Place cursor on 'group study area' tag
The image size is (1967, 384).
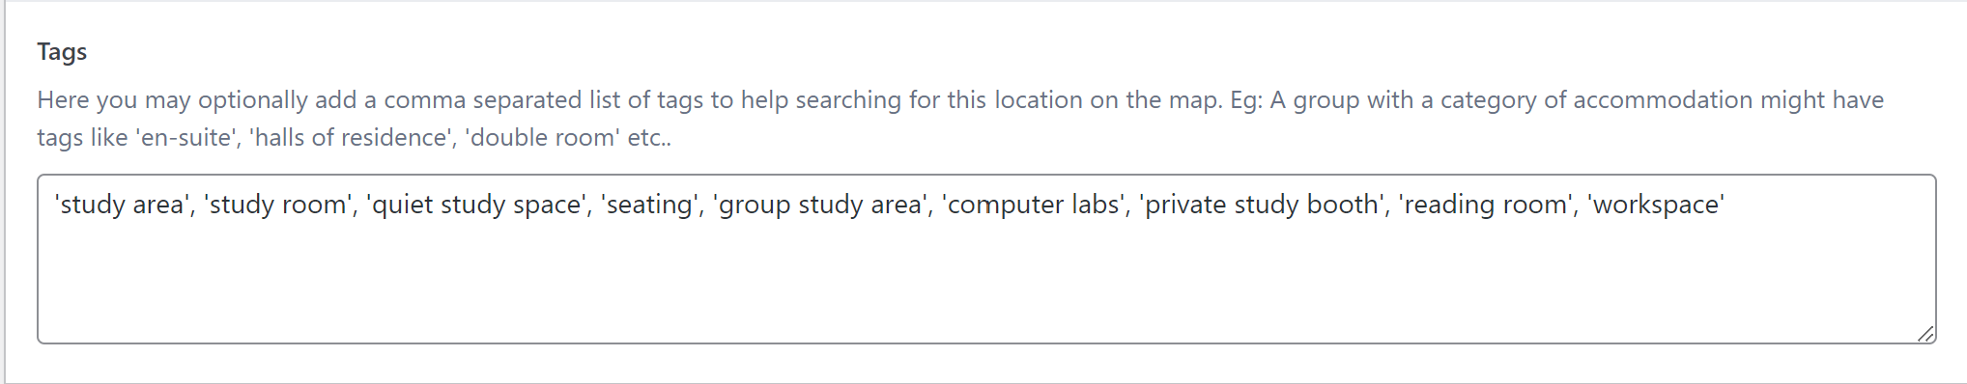(x=821, y=205)
